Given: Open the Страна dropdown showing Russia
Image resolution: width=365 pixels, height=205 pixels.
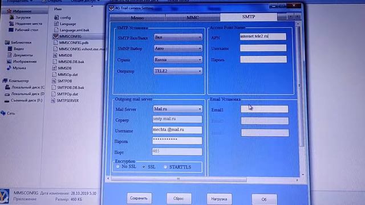Looking at the screenshot, I should tap(178, 59).
